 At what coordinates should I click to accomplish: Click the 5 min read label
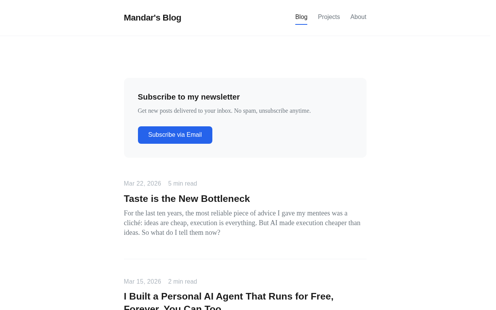click(x=183, y=184)
